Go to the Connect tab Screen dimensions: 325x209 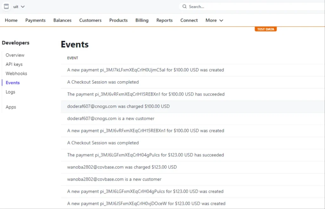[189, 20]
